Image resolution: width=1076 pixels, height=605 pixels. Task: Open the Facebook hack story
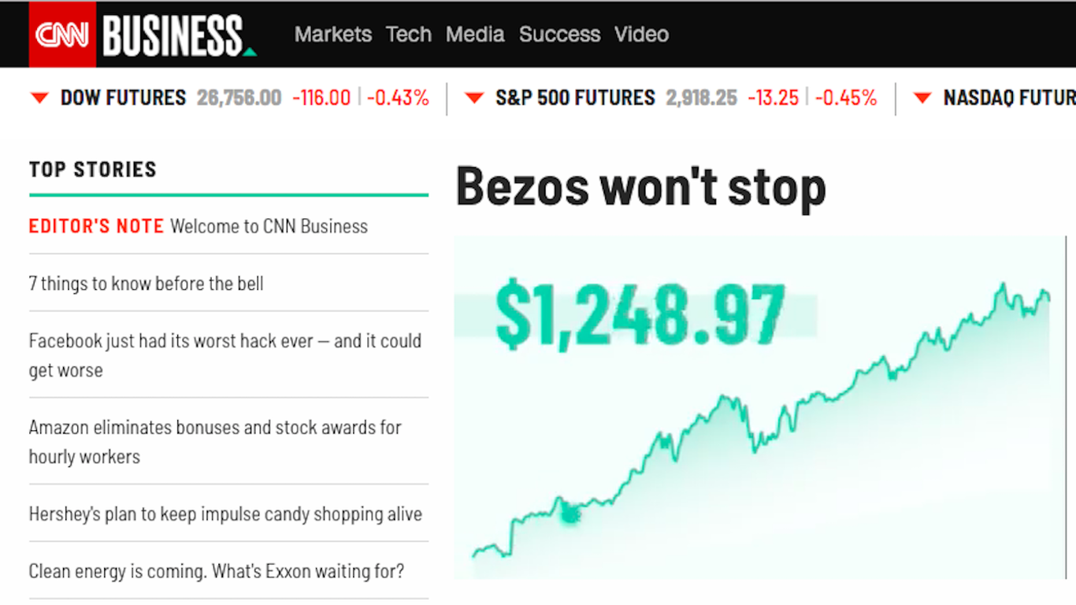tap(224, 354)
